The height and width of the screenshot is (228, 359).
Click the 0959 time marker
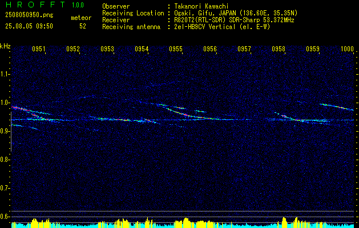[x=313, y=48]
